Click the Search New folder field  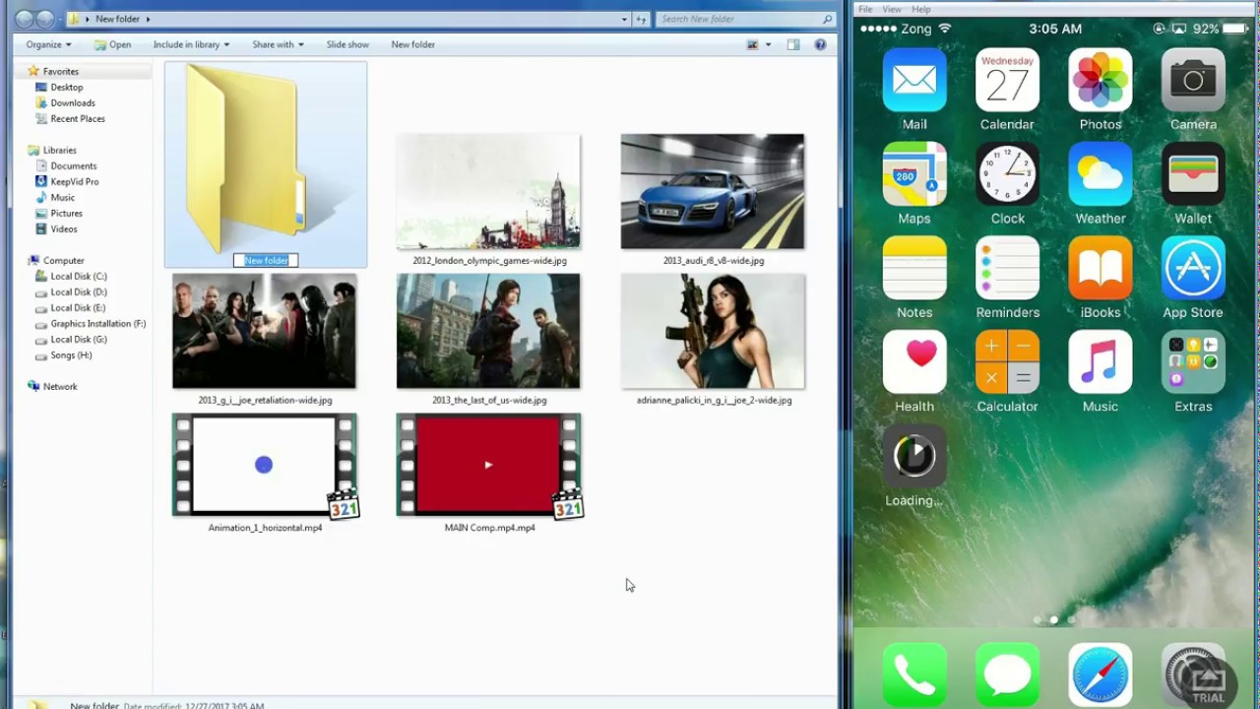click(x=746, y=19)
